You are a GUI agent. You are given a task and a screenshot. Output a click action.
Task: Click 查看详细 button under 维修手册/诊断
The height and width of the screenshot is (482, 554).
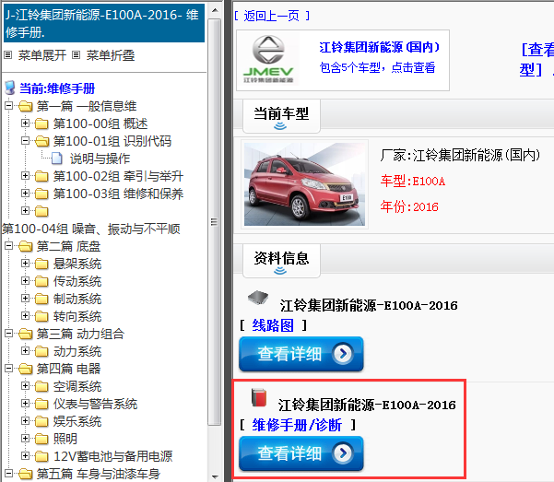301,453
